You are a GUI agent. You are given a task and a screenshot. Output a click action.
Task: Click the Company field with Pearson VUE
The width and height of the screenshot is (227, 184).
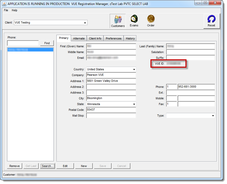tap(111, 75)
